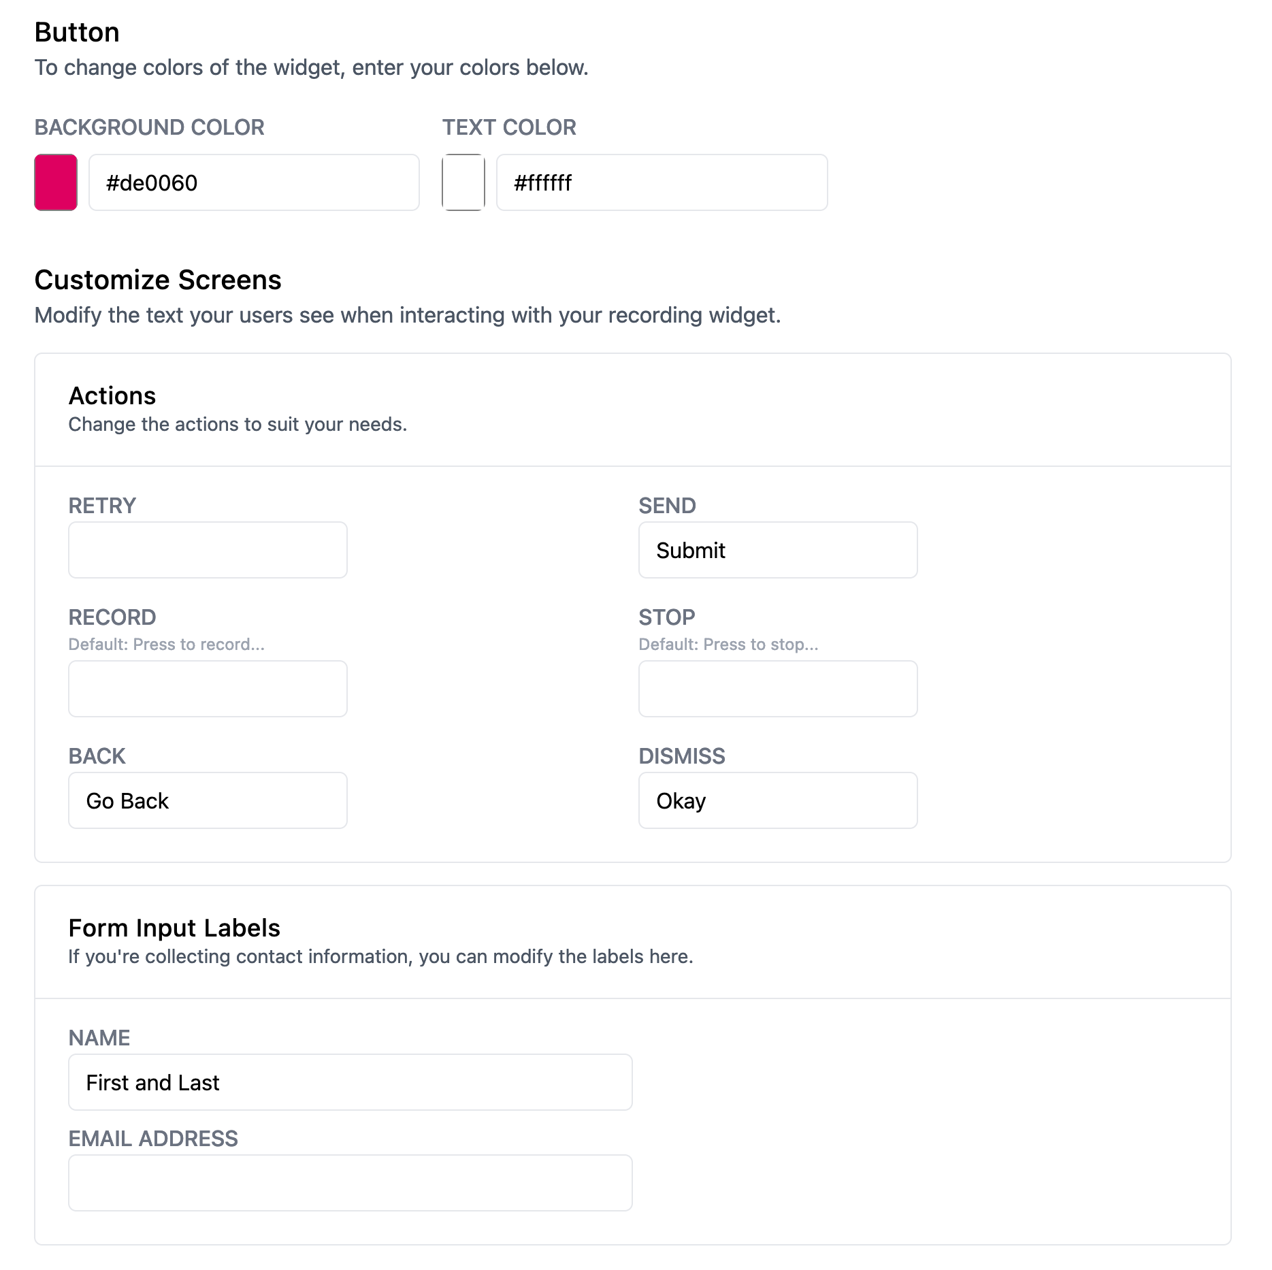
Task: Click the TEXT COLOR label
Action: pyautogui.click(x=509, y=127)
